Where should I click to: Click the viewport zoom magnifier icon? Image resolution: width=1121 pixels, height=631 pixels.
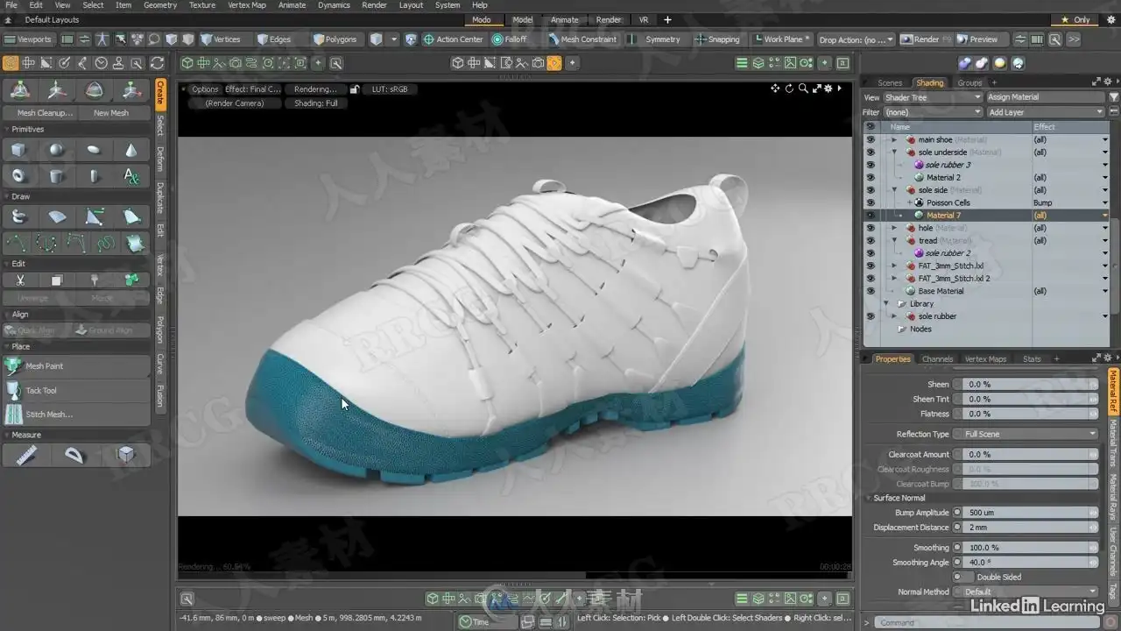click(x=802, y=89)
